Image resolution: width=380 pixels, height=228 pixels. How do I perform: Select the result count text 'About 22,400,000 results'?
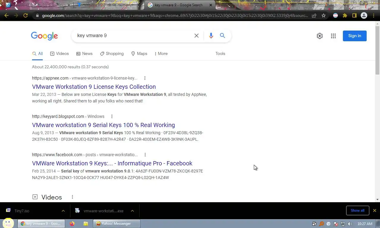(x=56, y=67)
